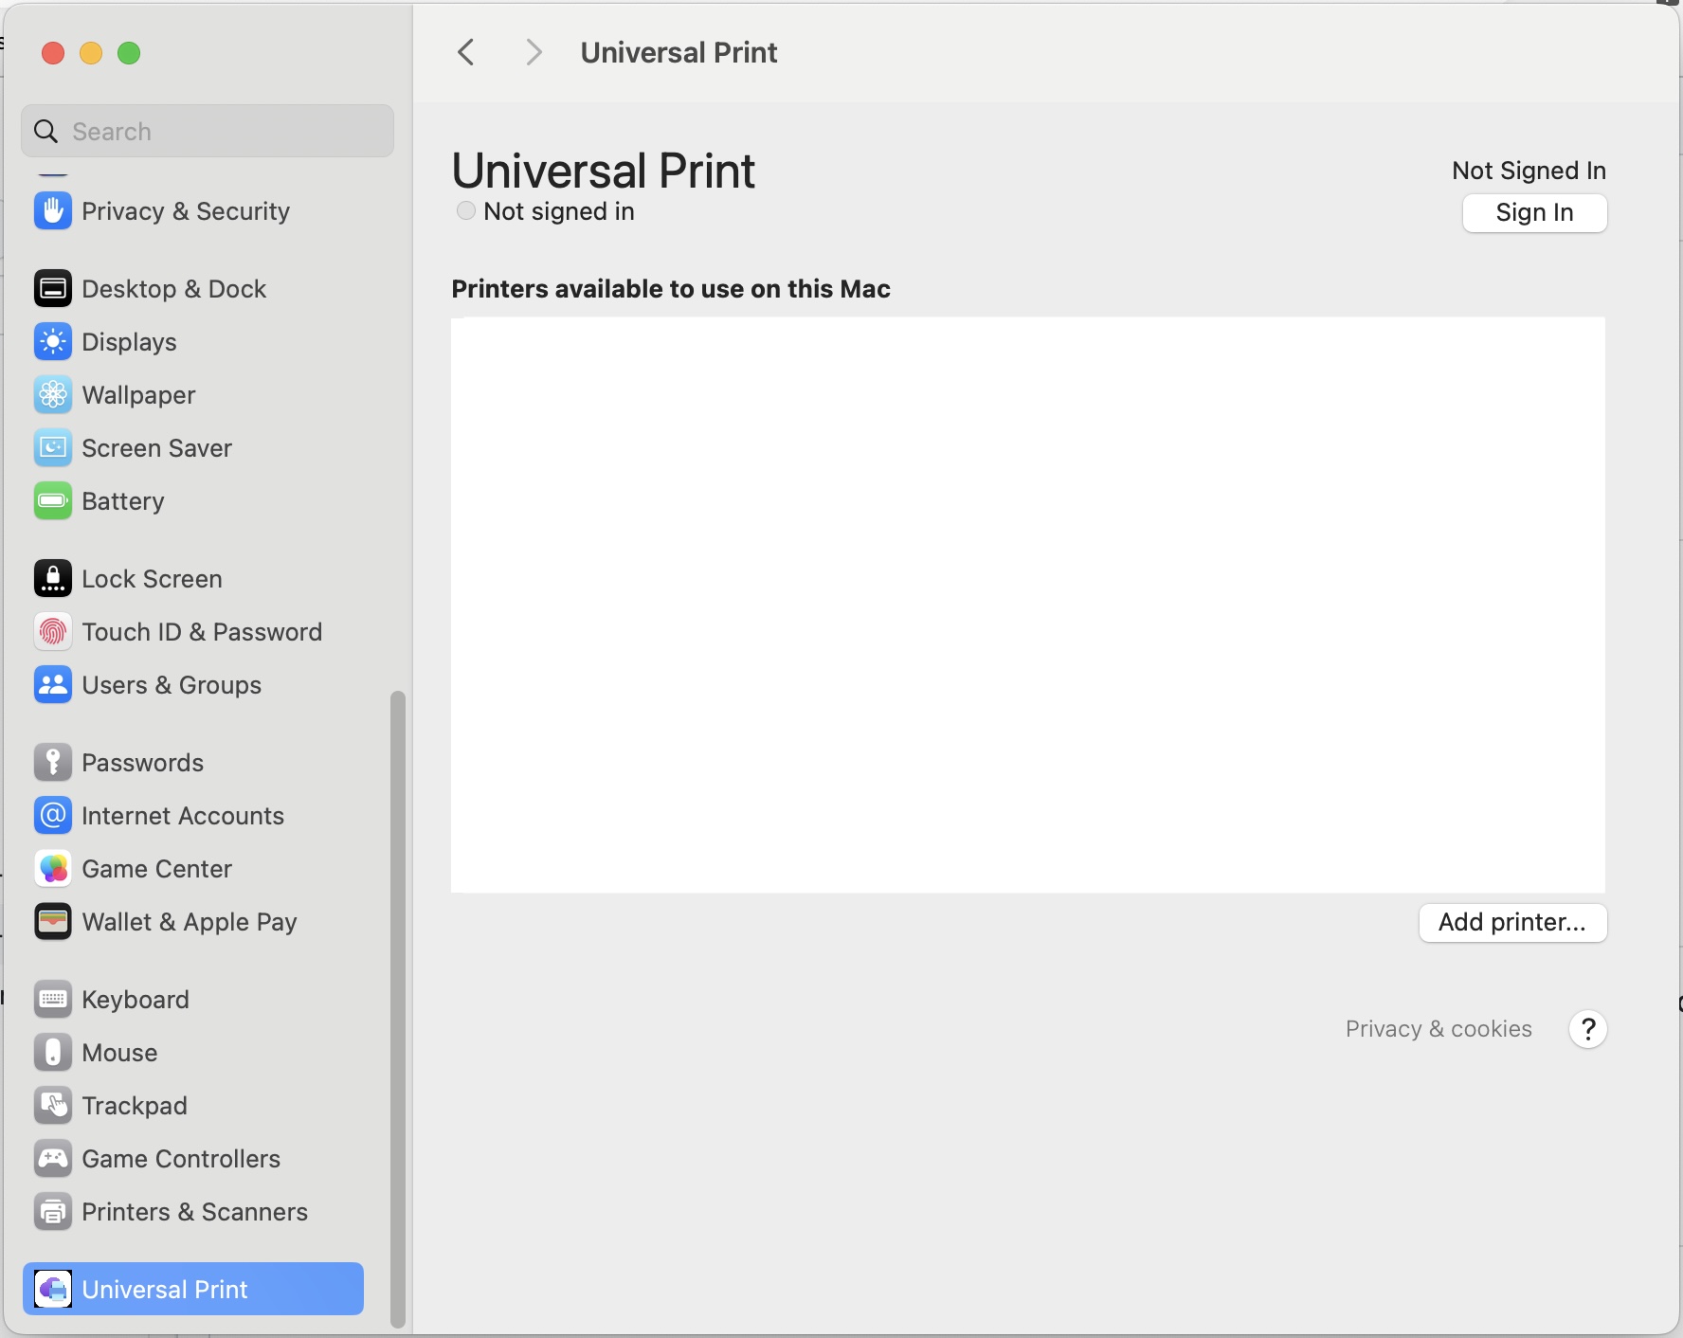Navigate back with the back arrow

[465, 52]
